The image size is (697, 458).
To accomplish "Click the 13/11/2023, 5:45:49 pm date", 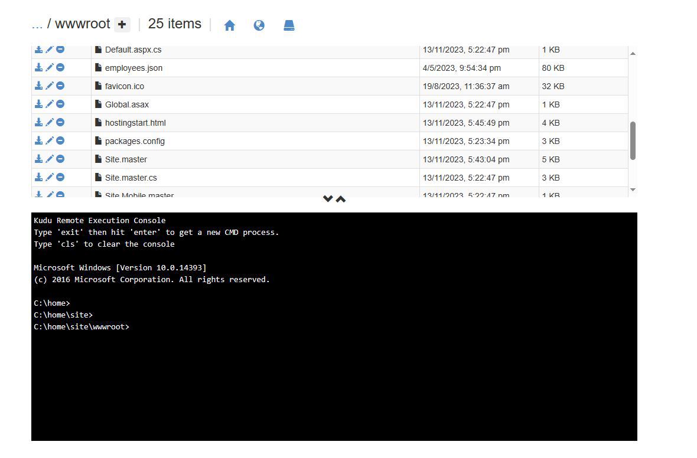I will pyautogui.click(x=466, y=123).
